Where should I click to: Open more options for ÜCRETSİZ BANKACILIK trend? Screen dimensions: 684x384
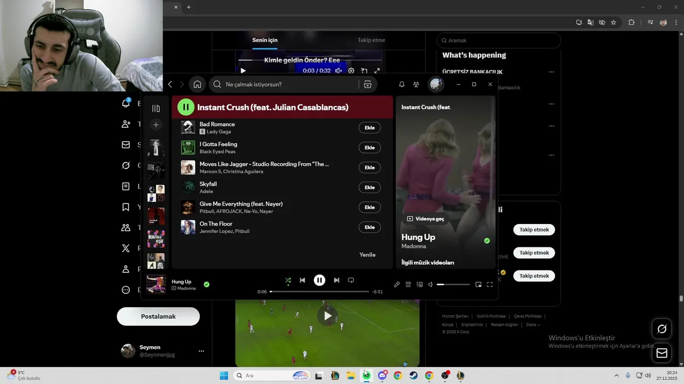pyautogui.click(x=551, y=72)
